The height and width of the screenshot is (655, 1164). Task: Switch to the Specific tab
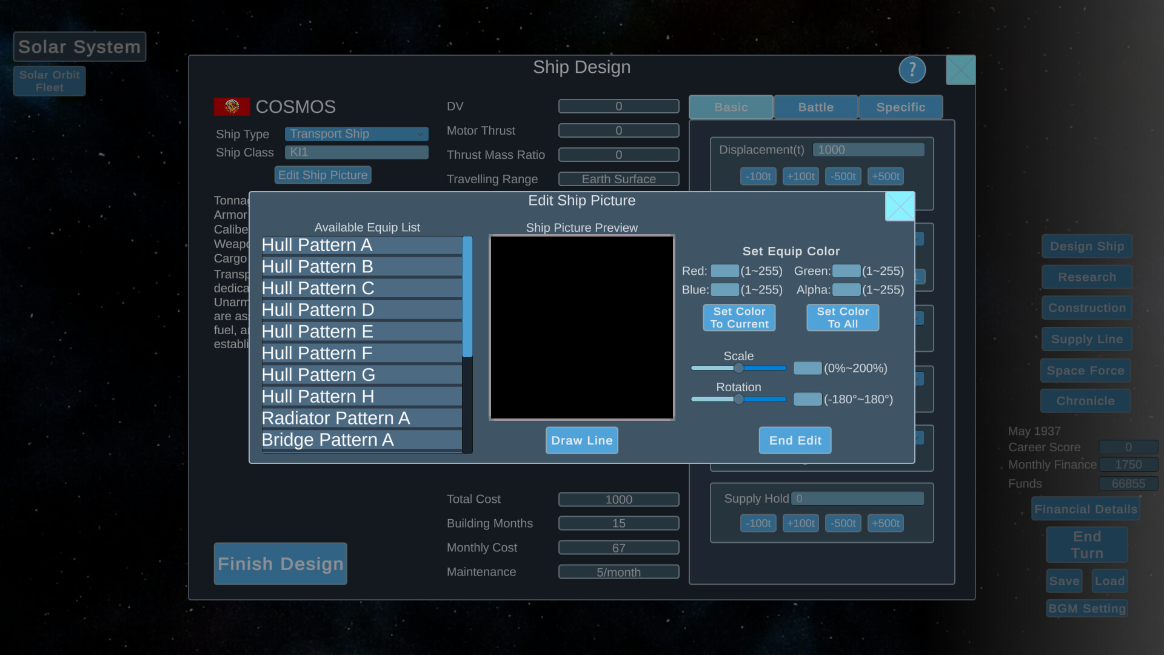901,107
